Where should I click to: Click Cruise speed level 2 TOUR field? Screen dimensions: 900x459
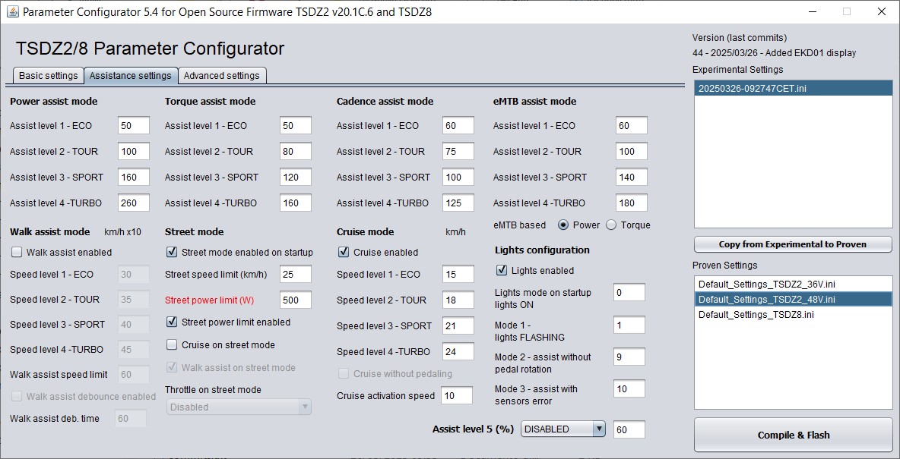pyautogui.click(x=458, y=300)
